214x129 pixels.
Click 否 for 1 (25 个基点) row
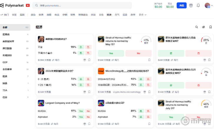[88, 85]
